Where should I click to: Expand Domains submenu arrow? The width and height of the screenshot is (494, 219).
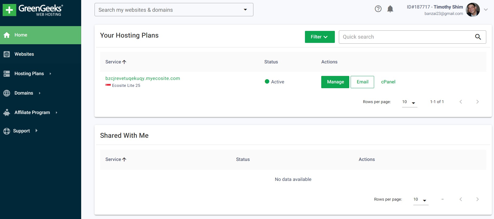click(40, 93)
